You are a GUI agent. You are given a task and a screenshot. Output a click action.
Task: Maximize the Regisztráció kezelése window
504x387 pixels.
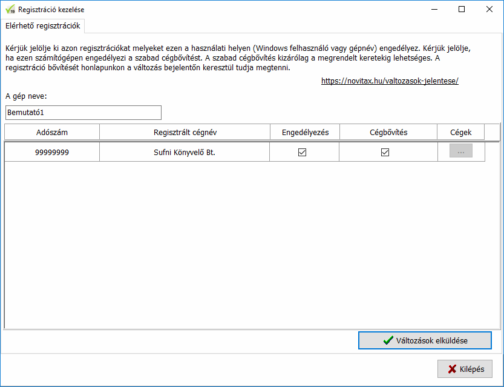click(462, 9)
